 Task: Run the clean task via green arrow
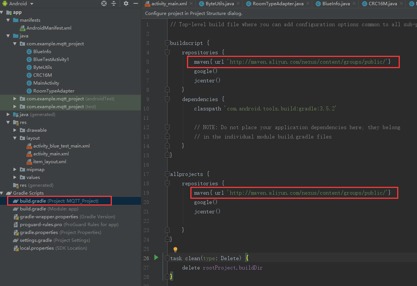pos(156,258)
